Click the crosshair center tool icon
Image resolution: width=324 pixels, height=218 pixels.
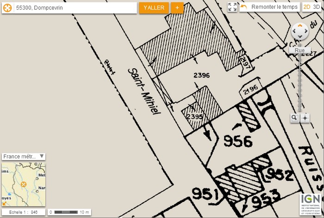pos(305,118)
